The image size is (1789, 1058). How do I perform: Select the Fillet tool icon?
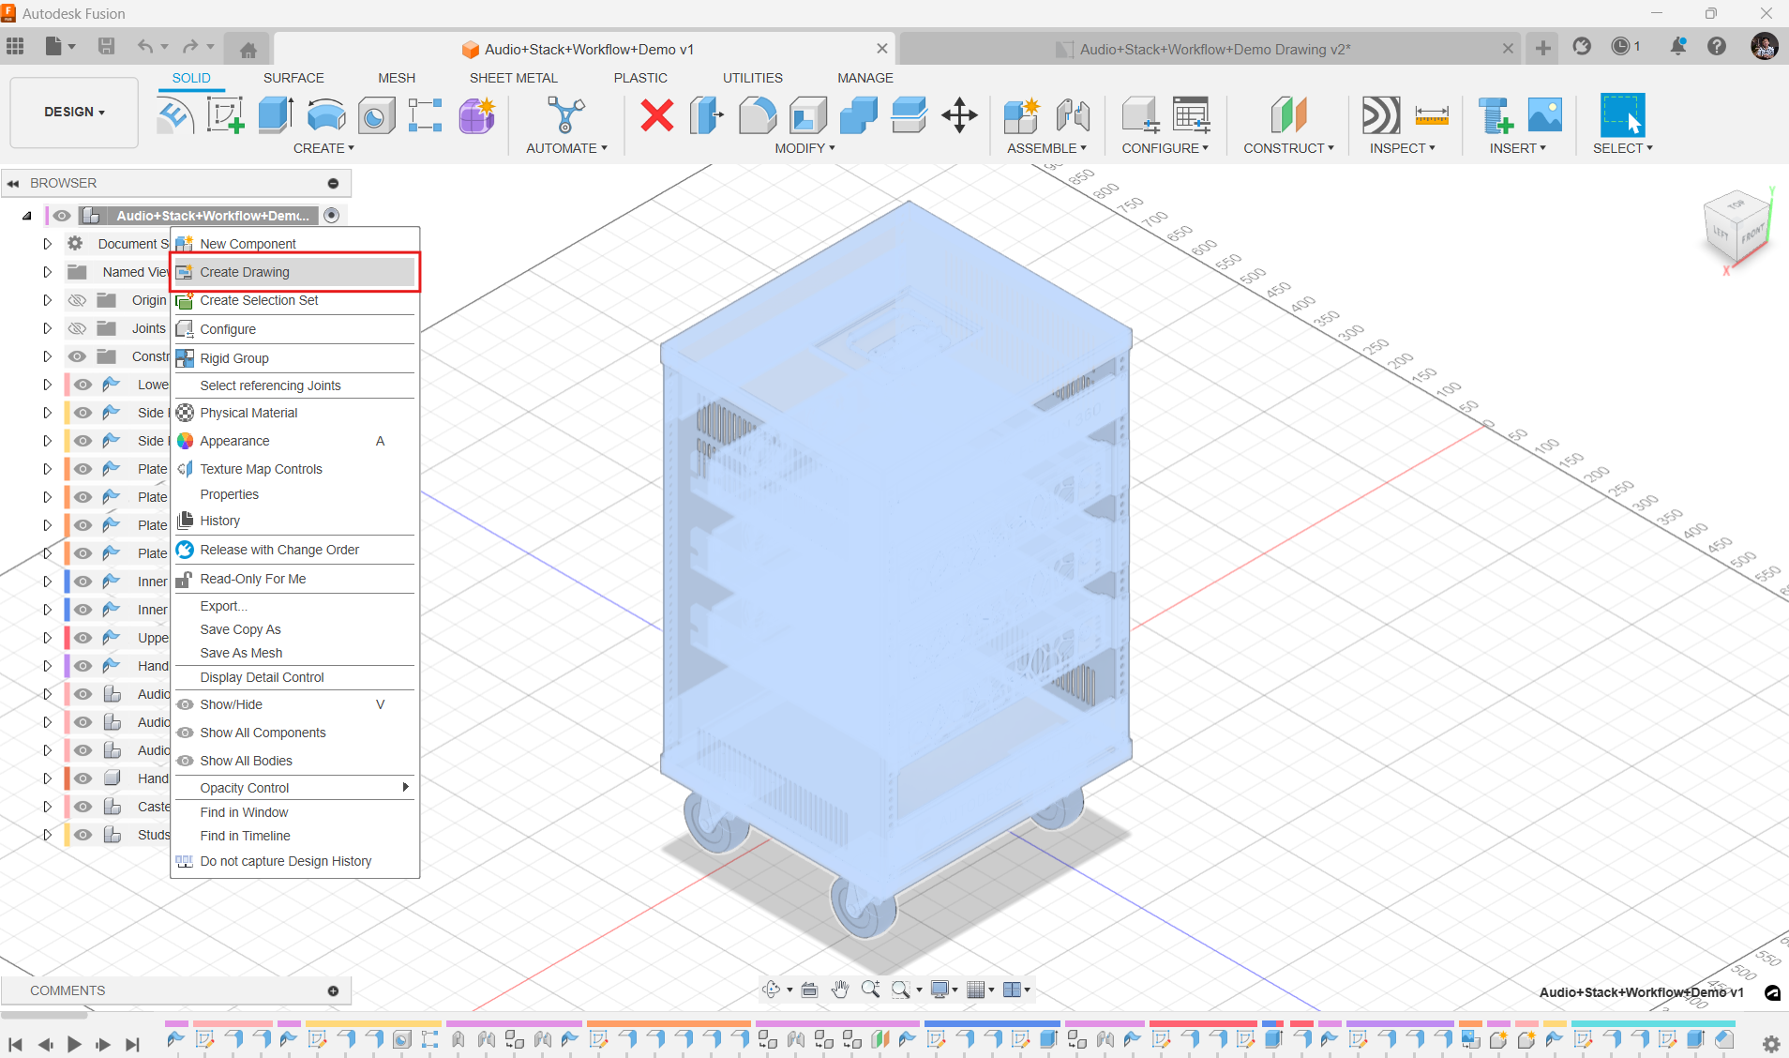[x=758, y=115]
